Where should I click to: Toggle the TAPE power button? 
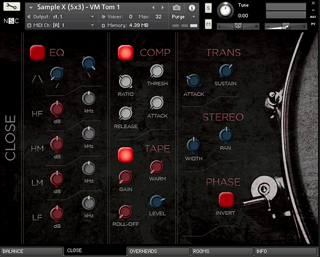[126, 155]
